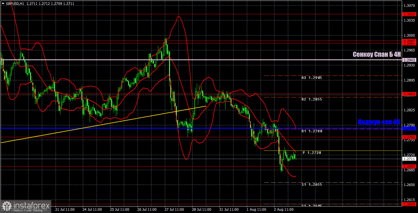Click the white 1.2711 current price tag
418x213 pixels.
(x=409, y=159)
